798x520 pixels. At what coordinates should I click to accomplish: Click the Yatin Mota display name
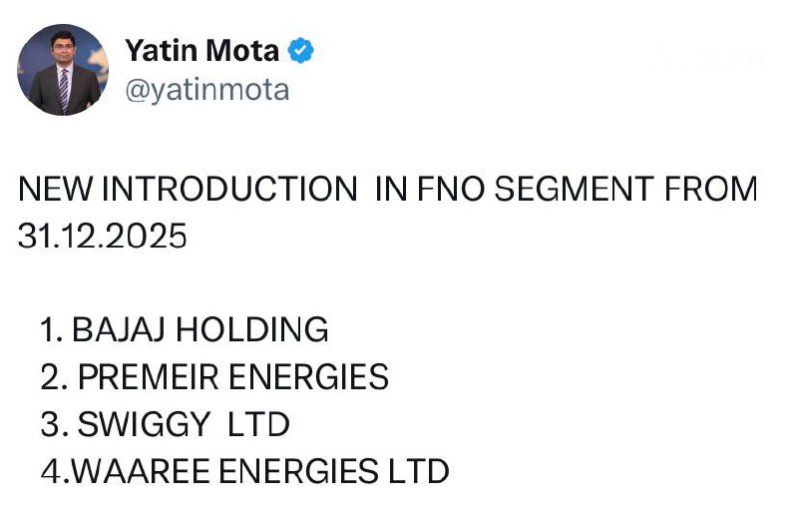pos(202,51)
